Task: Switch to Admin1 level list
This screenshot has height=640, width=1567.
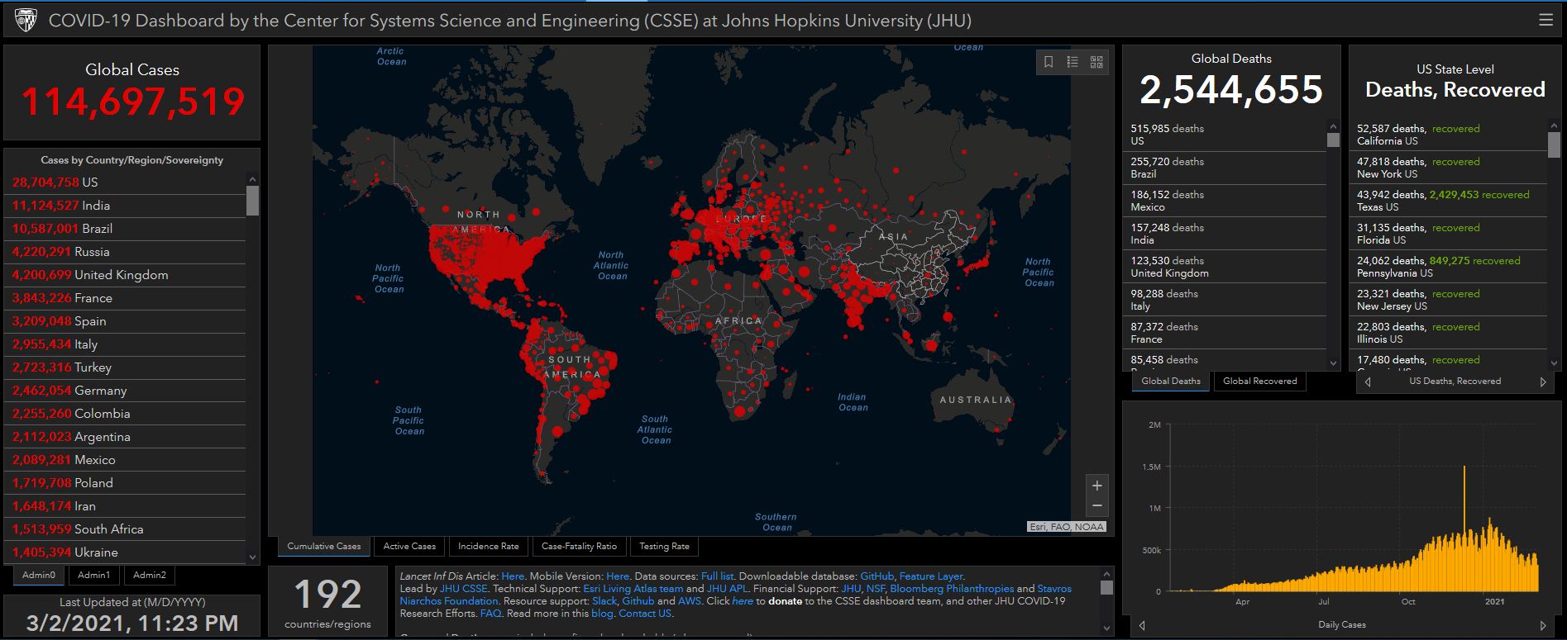Action: point(93,575)
